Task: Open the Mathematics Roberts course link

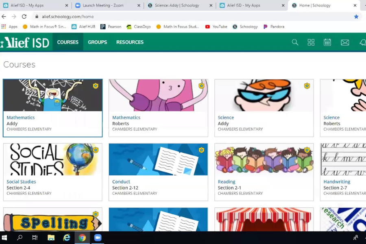Action: coord(126,118)
